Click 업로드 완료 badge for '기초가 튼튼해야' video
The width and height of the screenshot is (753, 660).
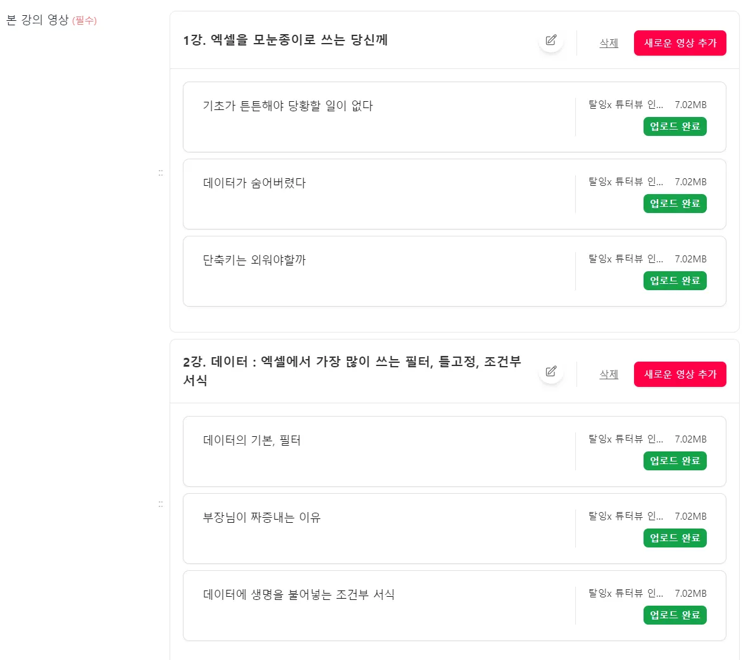pos(675,126)
